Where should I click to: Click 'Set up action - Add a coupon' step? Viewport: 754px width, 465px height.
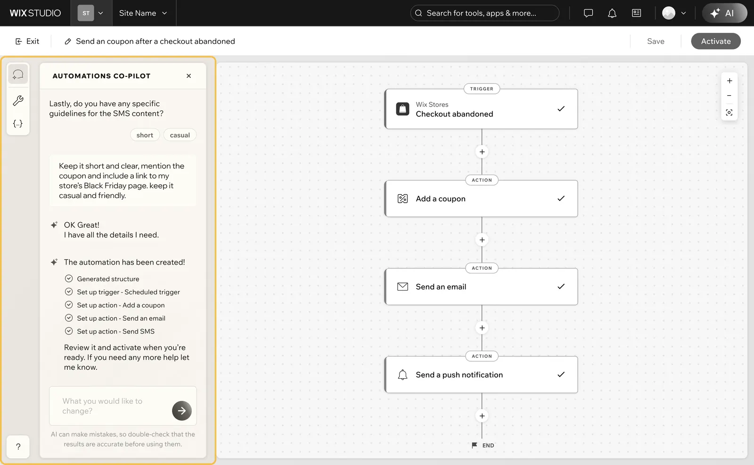115,305
